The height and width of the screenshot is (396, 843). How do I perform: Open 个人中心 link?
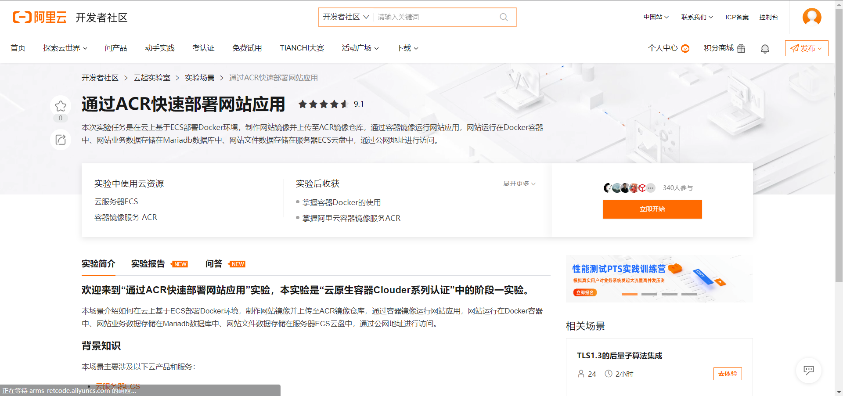pyautogui.click(x=663, y=48)
